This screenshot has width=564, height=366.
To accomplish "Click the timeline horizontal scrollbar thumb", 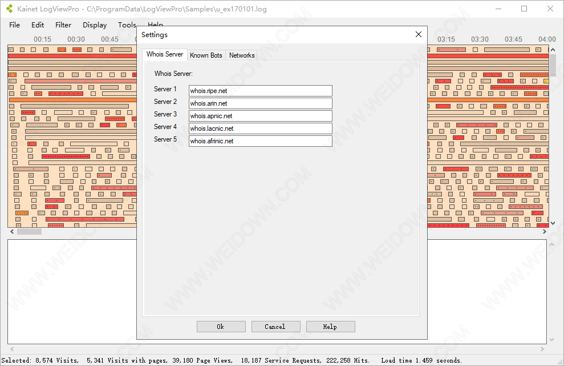I will pos(29,232).
